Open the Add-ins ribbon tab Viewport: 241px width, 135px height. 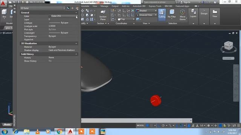[x=125, y=6]
